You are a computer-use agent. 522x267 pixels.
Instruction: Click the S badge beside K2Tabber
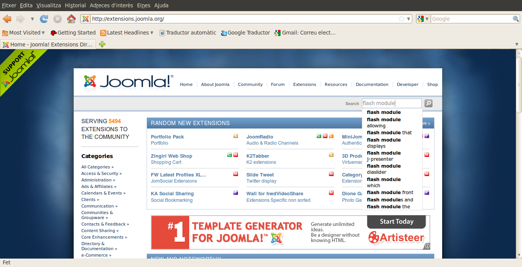tap(331, 155)
